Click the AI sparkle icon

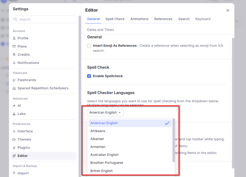tap(14, 106)
